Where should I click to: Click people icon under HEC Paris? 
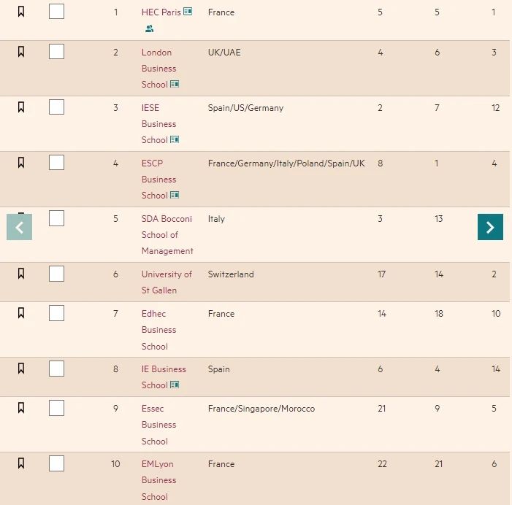tap(149, 29)
